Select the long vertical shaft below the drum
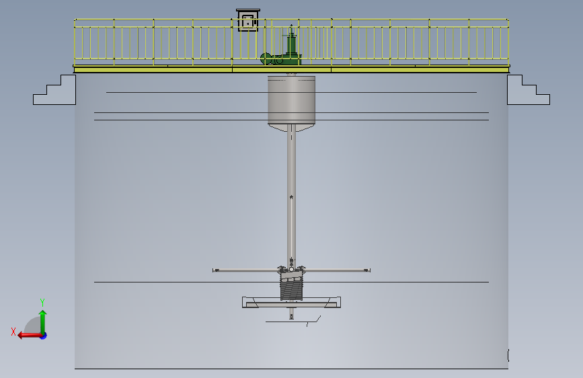583x378 pixels. point(292,195)
